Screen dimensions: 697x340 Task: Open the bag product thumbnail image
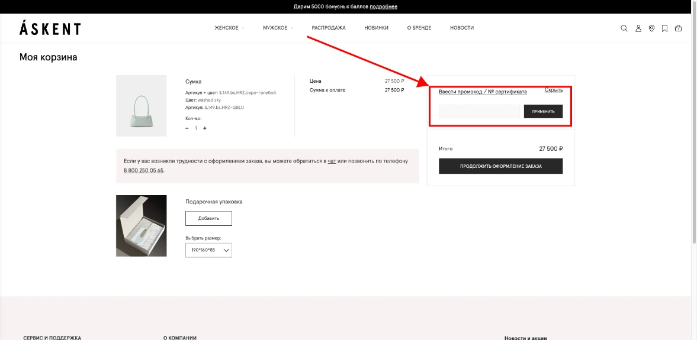point(142,106)
